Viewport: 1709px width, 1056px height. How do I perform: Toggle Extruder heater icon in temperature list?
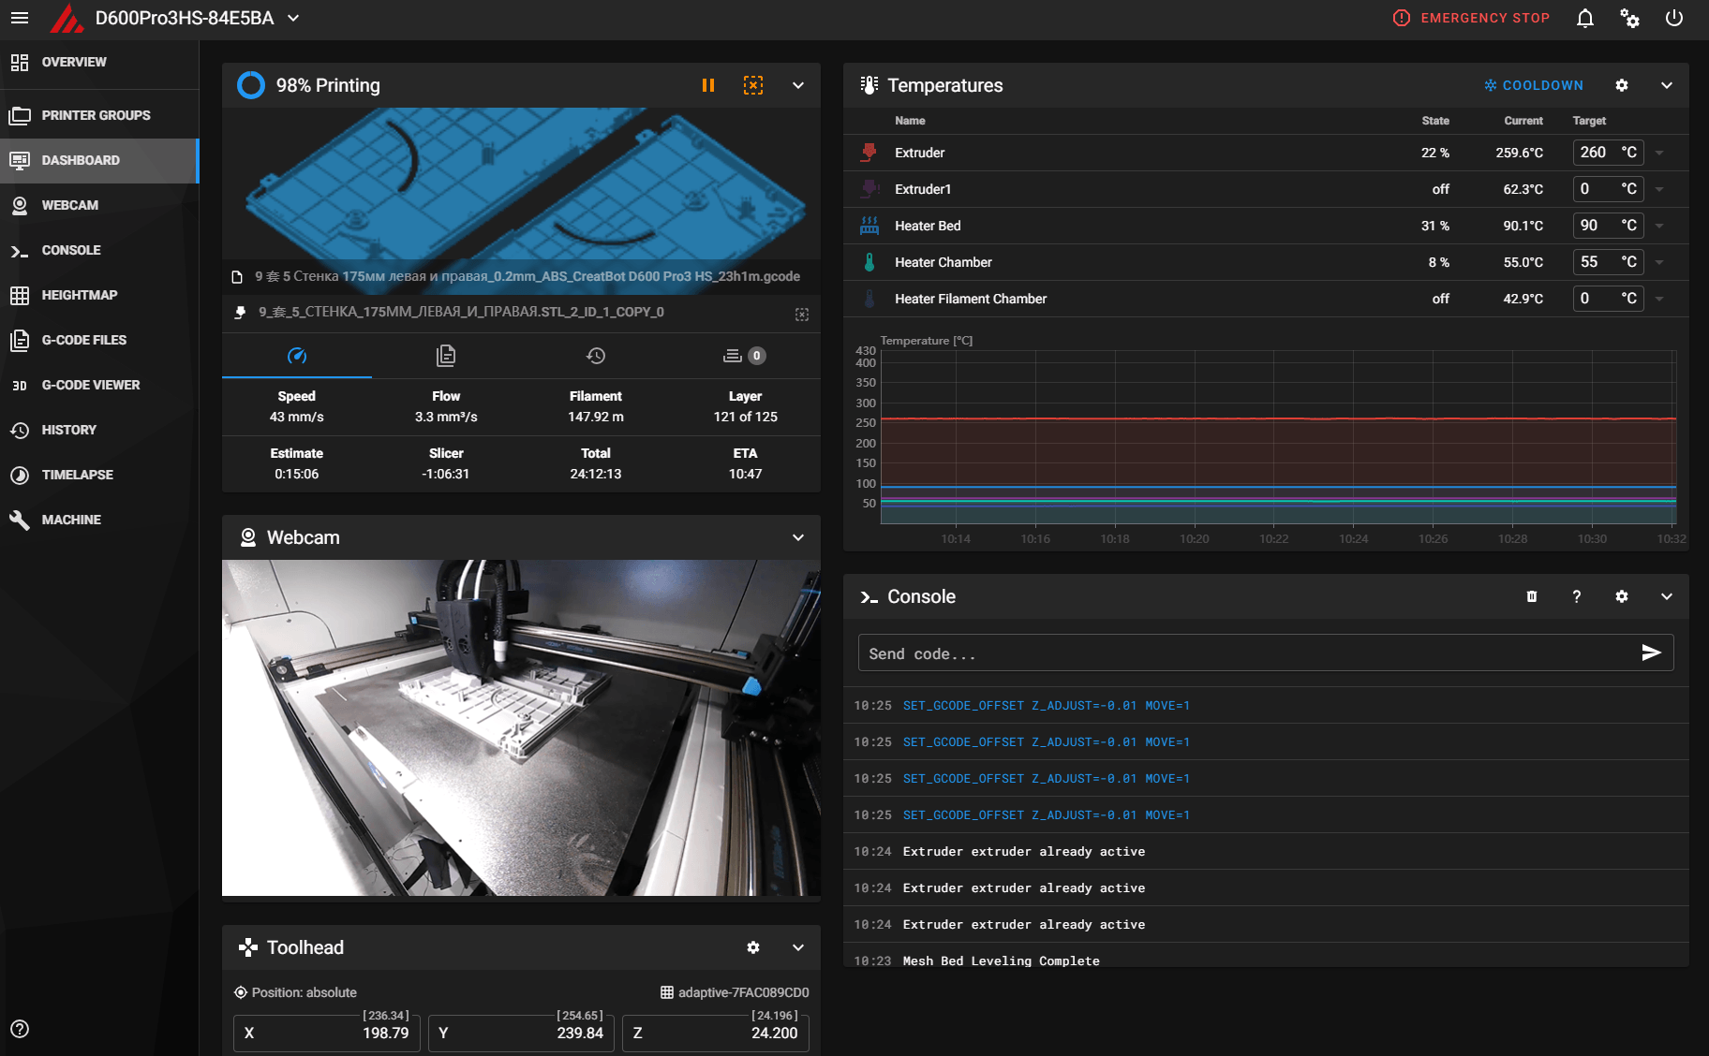click(x=869, y=153)
